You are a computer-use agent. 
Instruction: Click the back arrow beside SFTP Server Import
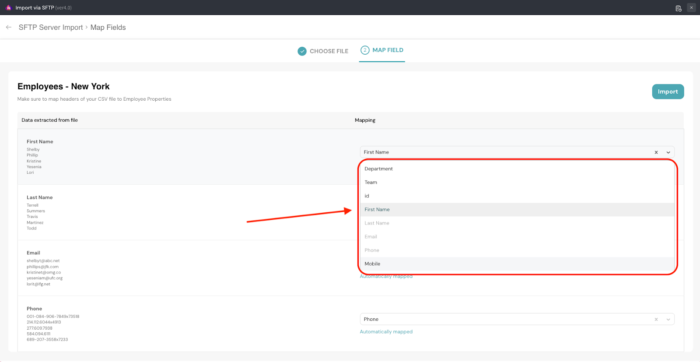pyautogui.click(x=9, y=27)
